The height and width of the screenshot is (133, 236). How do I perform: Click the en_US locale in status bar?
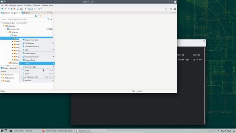[139, 91]
